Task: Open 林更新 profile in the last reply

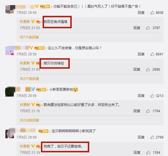Action: (x=25, y=146)
